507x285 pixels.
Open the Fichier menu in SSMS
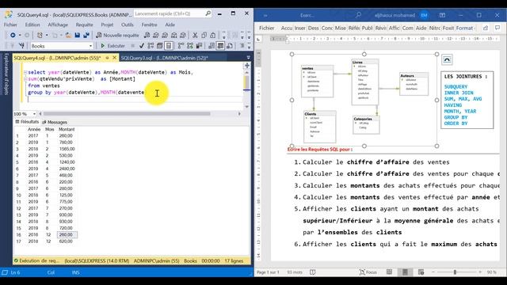[10, 25]
